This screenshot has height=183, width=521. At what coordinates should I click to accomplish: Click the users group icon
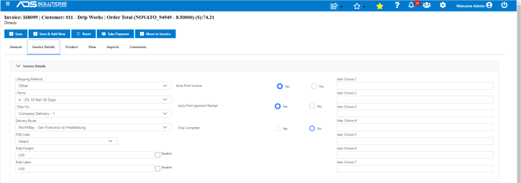click(427, 5)
